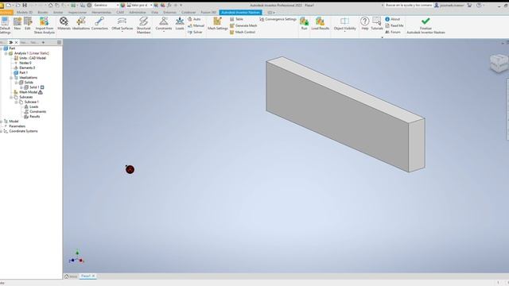Screen dimensions: 509x286
Task: Open the shopping cart icon in title bar
Action: pyautogui.click(x=469, y=6)
